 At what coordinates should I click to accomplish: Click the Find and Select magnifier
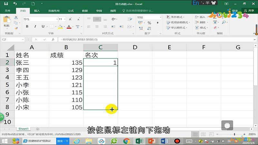coord(224,22)
